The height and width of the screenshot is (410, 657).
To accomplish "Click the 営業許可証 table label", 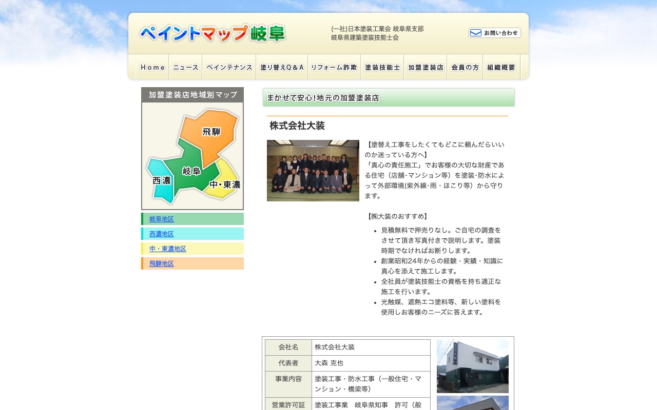I will pyautogui.click(x=288, y=405).
